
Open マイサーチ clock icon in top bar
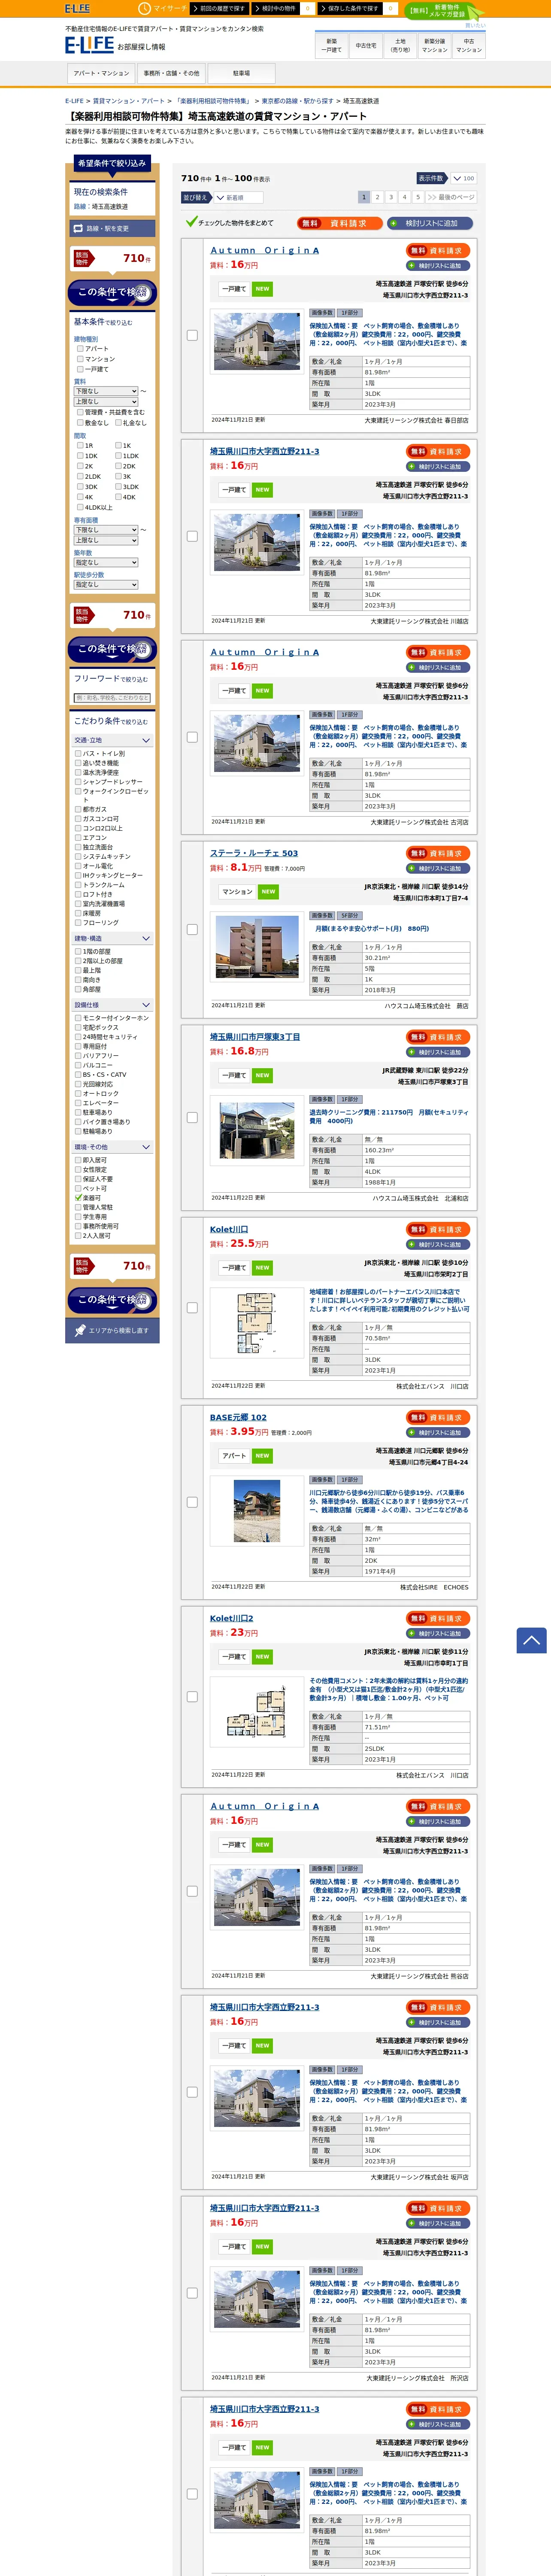pyautogui.click(x=144, y=8)
